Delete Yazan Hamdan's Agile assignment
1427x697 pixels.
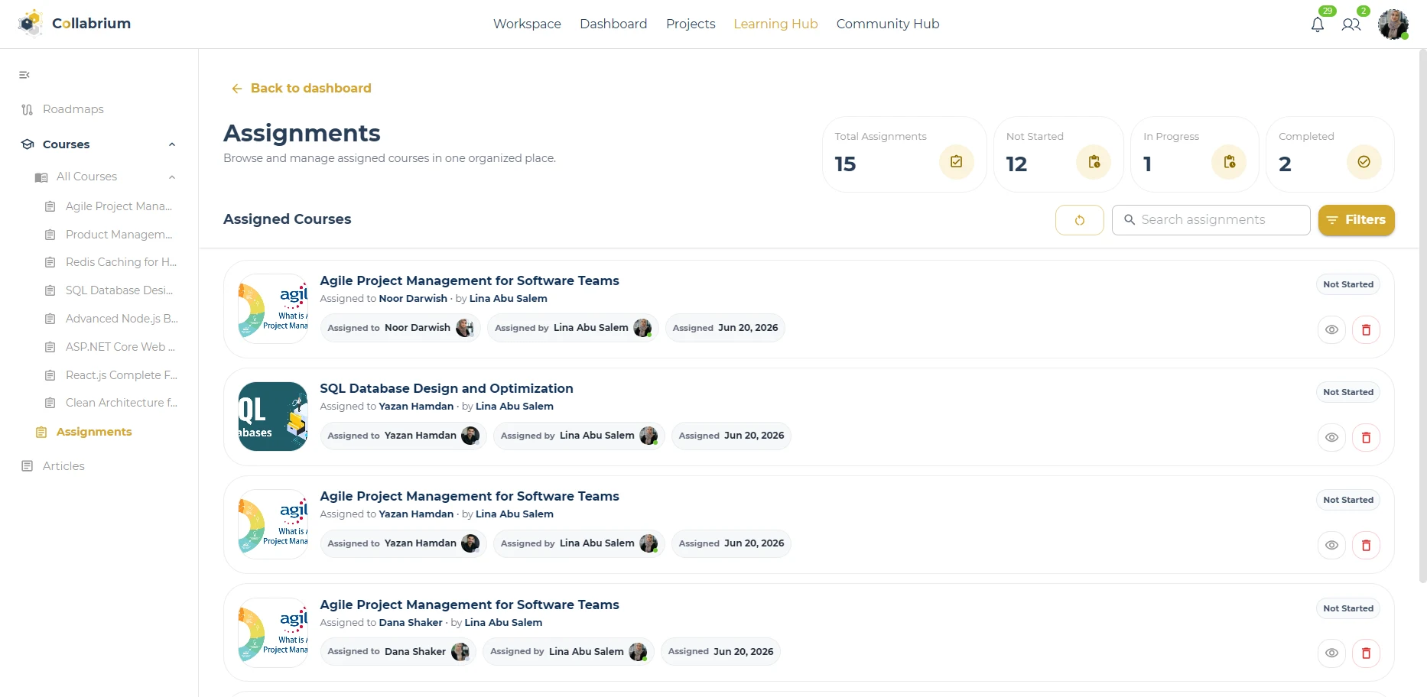tap(1366, 546)
